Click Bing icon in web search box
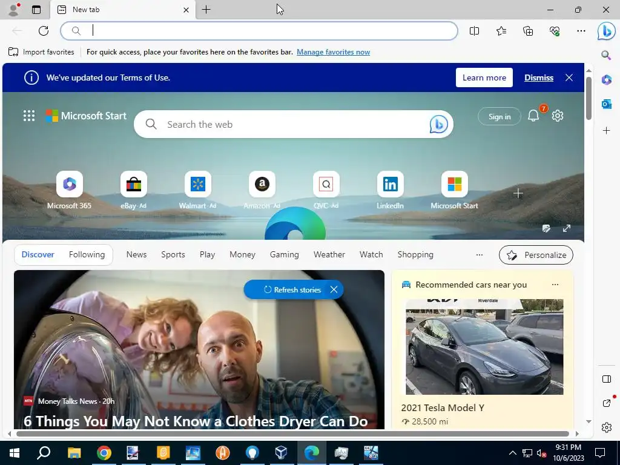This screenshot has height=465, width=620. click(438, 124)
